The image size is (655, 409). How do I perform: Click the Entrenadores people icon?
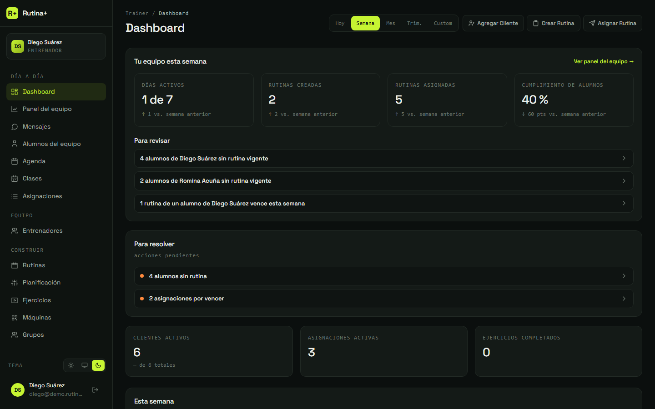click(x=15, y=231)
